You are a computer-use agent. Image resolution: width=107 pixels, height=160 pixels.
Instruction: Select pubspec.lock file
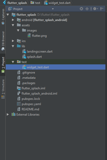click(x=31, y=99)
